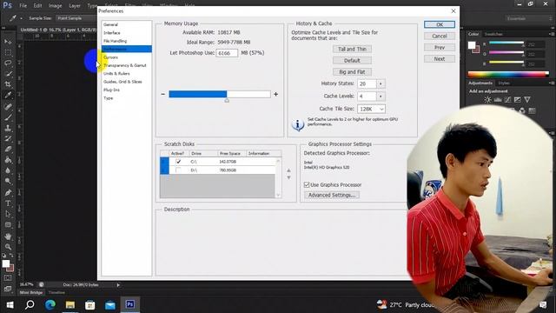This screenshot has width=556, height=313.
Task: Select the Brush tool
Action: click(x=8, y=117)
